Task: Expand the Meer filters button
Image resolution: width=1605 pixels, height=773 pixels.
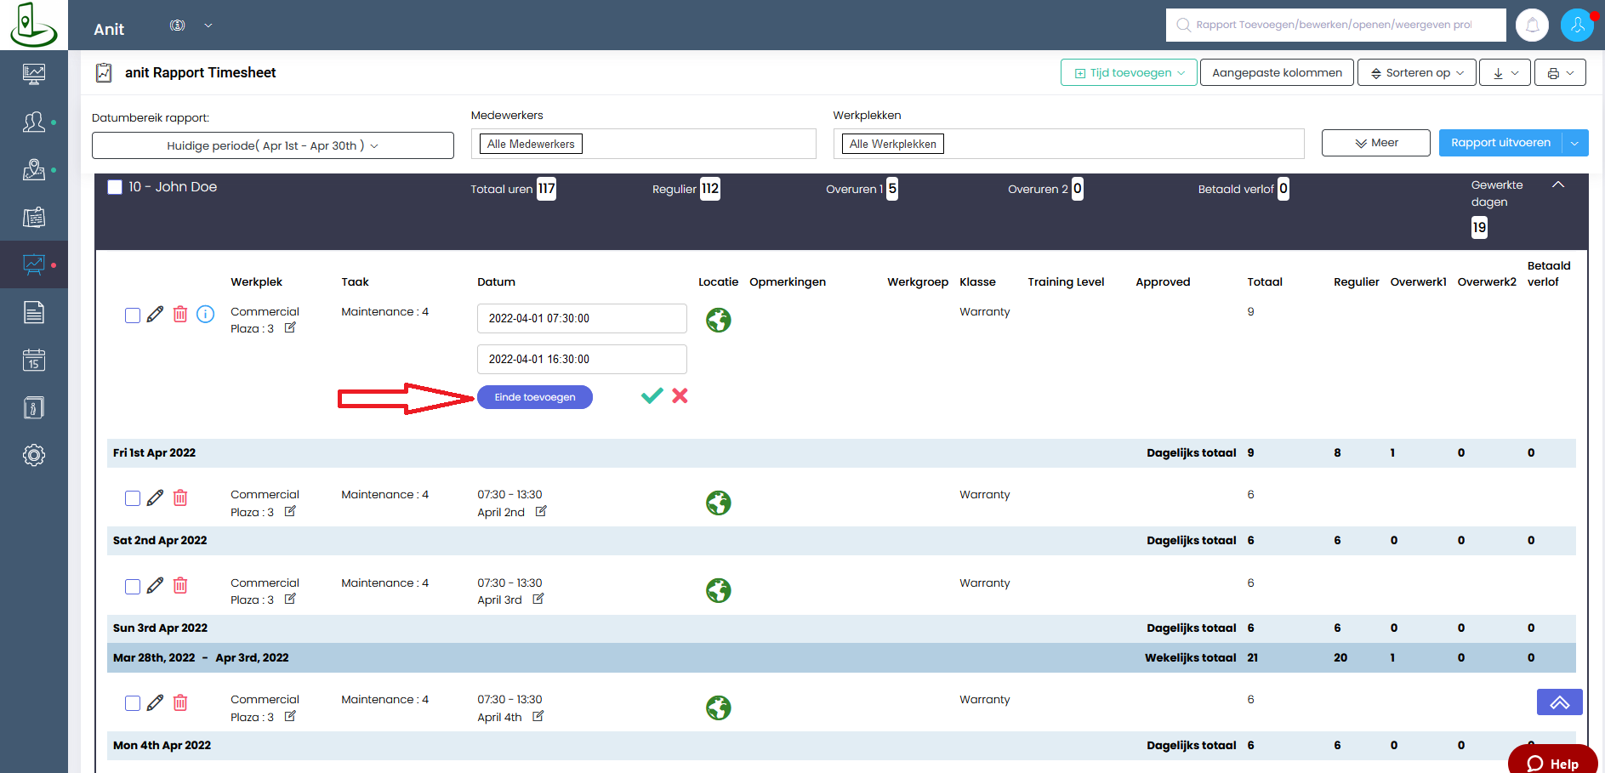Action: pos(1376,143)
